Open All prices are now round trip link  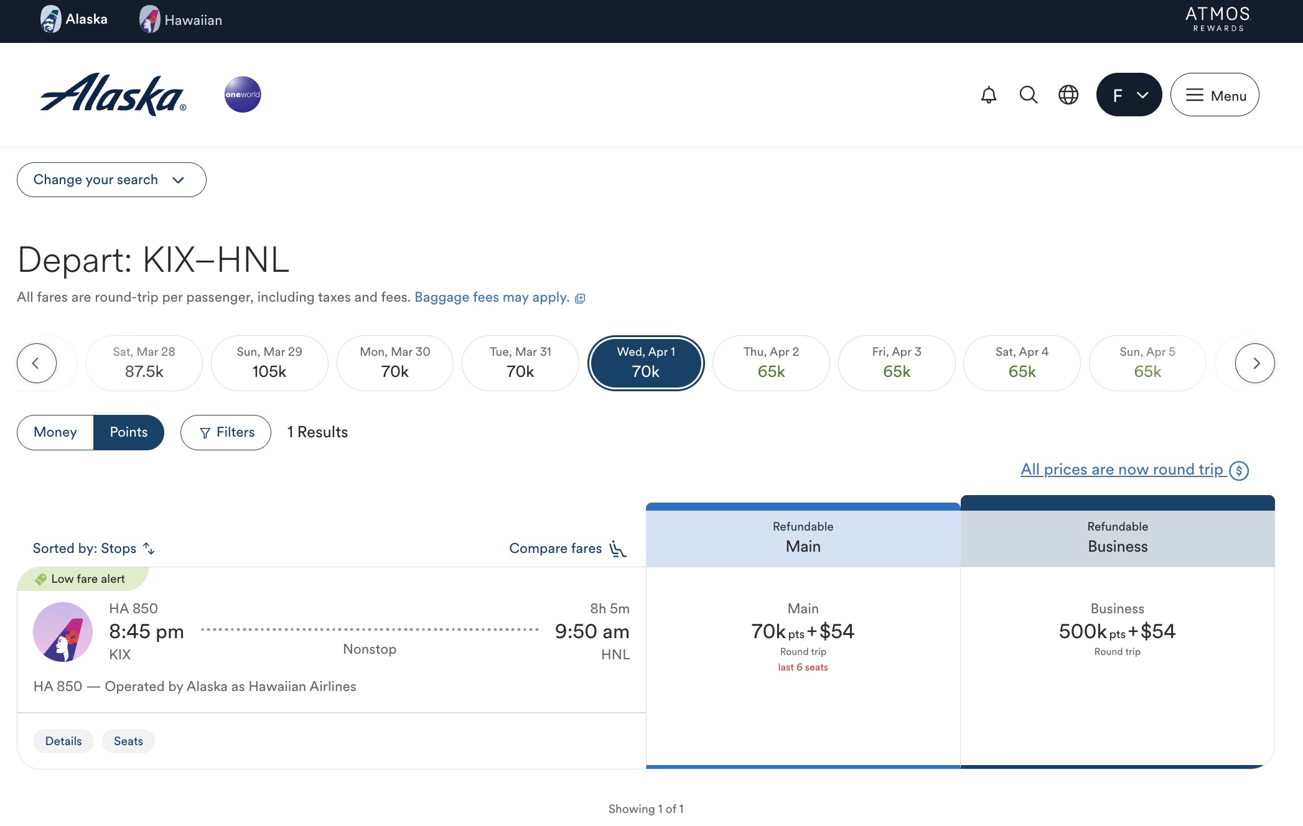click(1134, 470)
